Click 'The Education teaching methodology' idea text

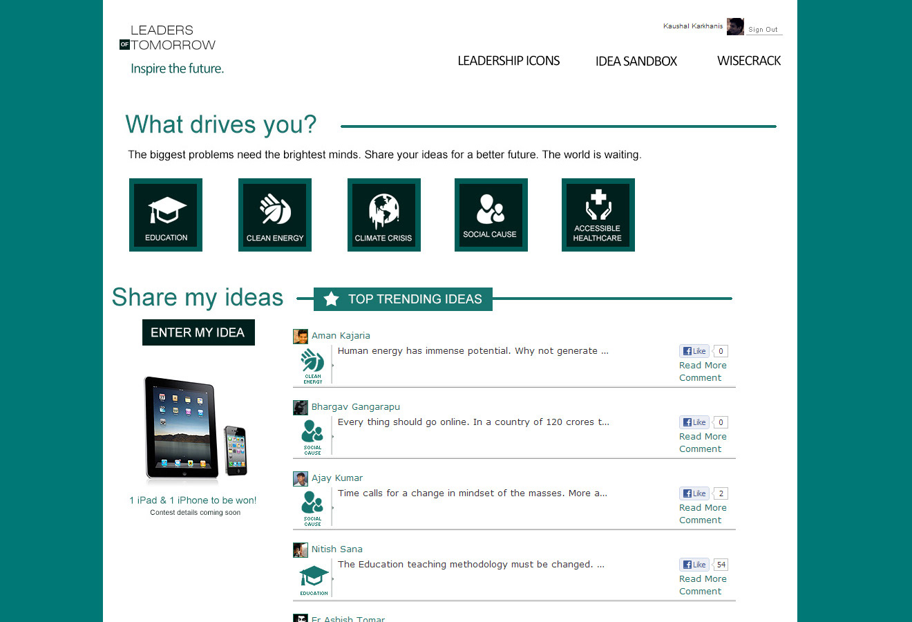coord(471,565)
